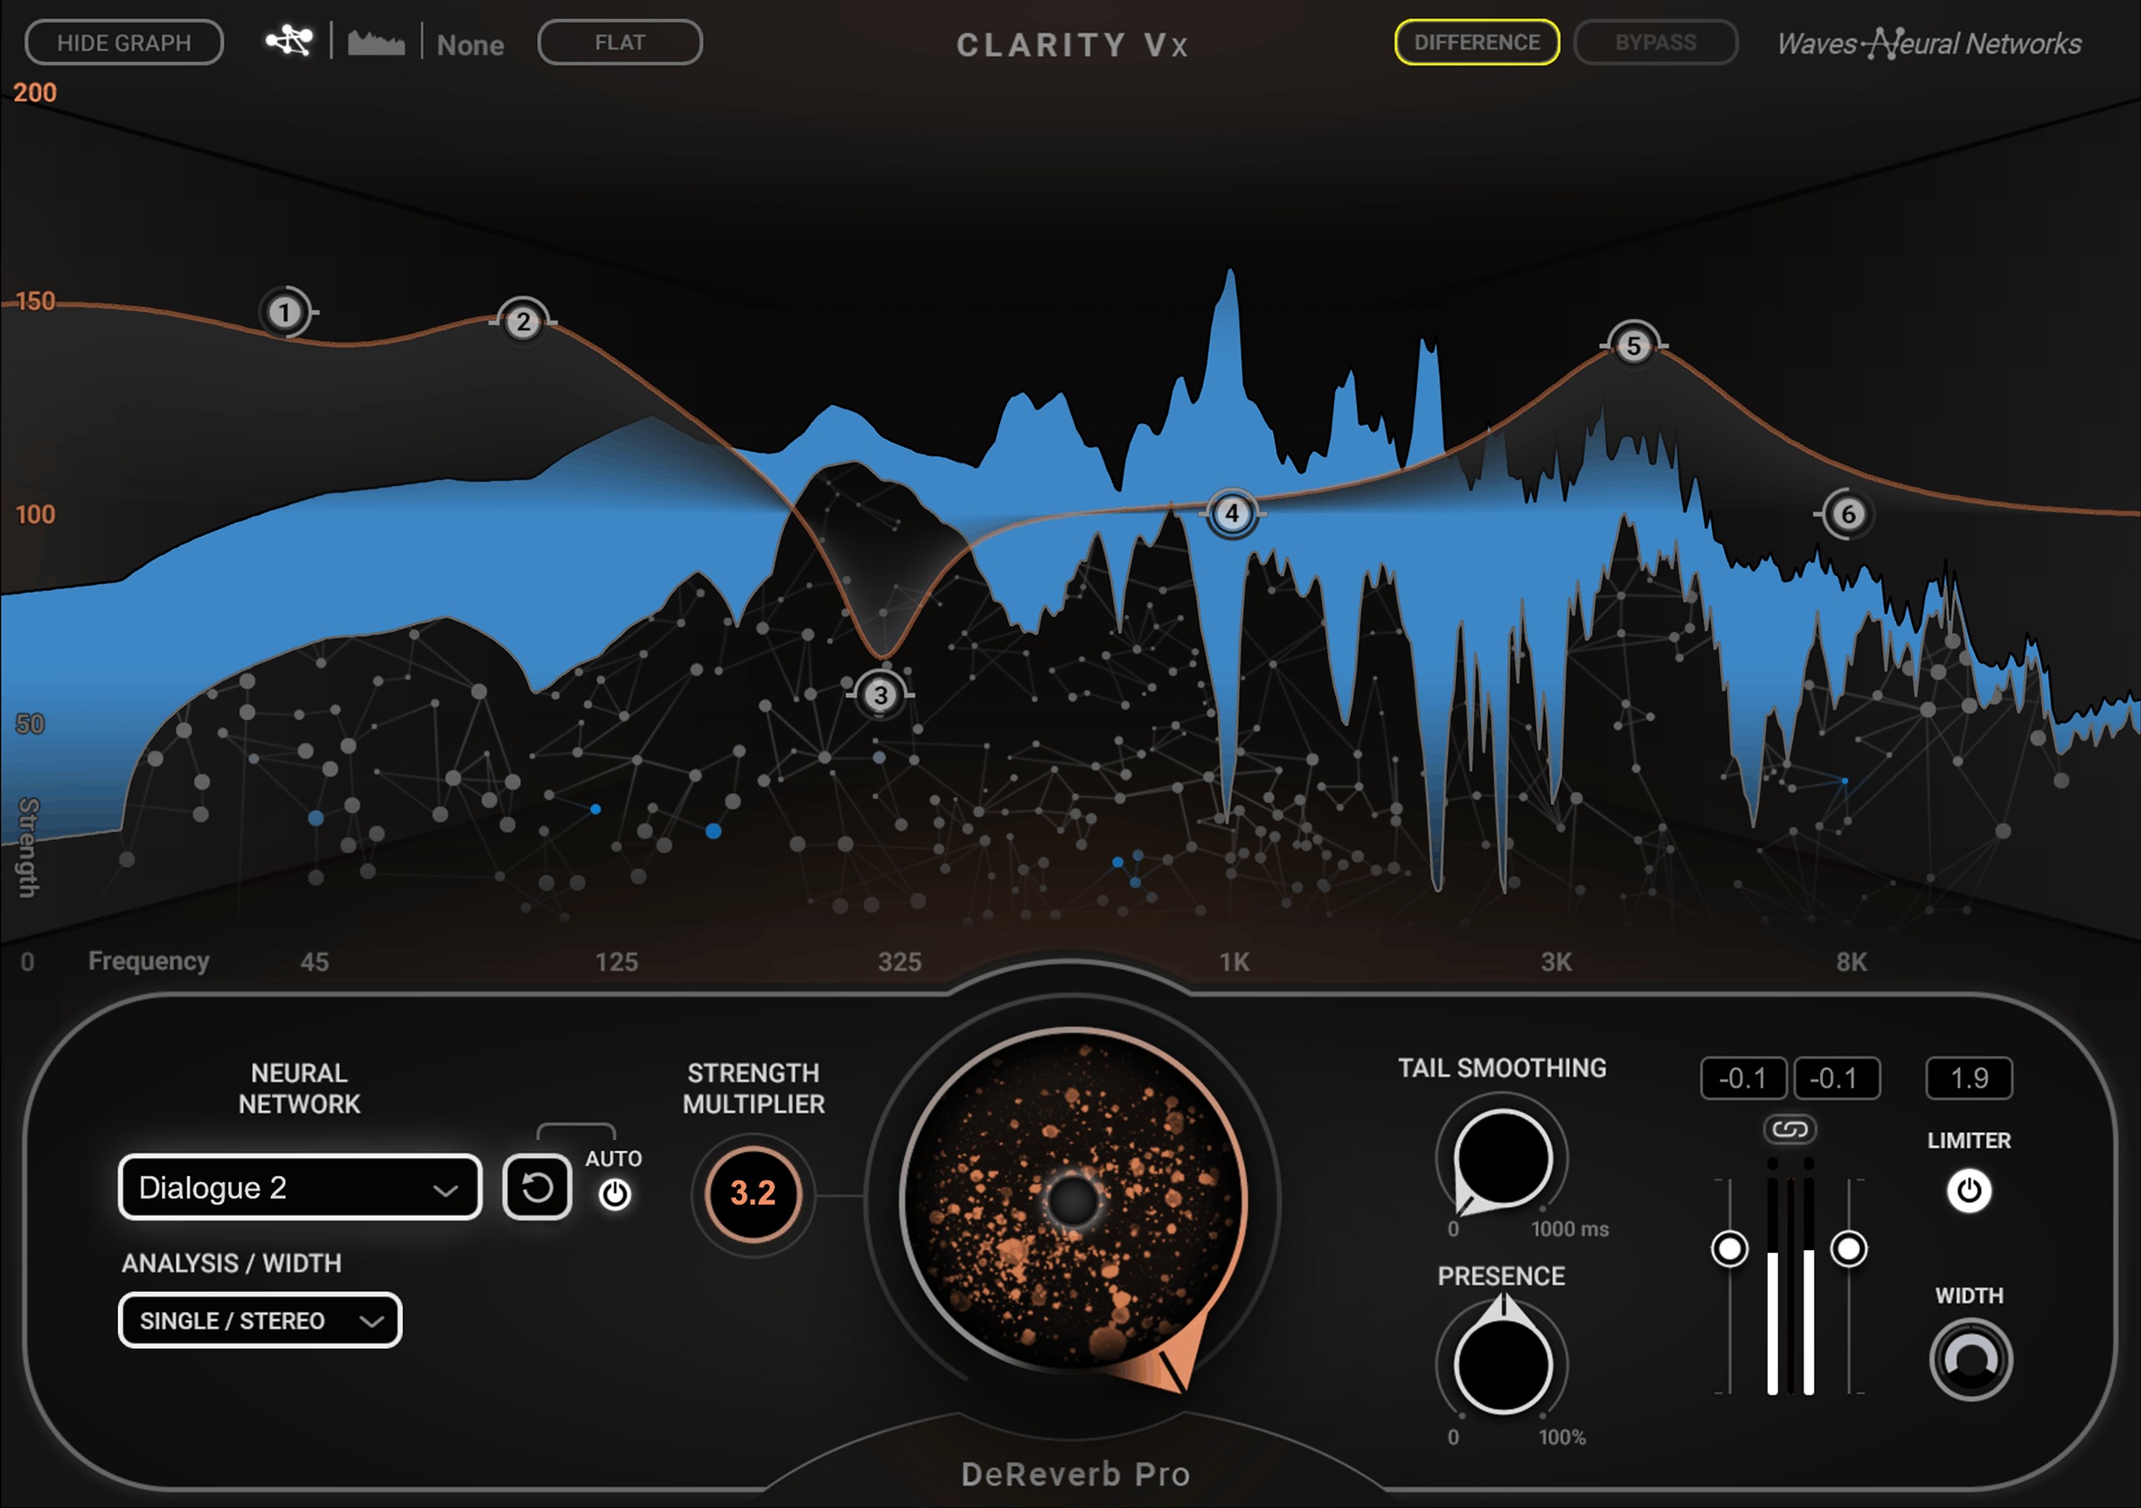Toggle the fader link icon
Image resolution: width=2141 pixels, height=1508 pixels.
(x=1790, y=1129)
